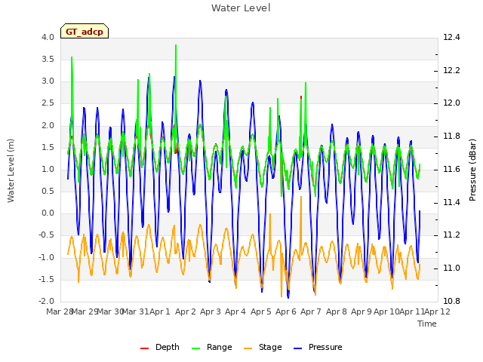
Task: Click the 12.0 right axis value
Action: [451, 103]
